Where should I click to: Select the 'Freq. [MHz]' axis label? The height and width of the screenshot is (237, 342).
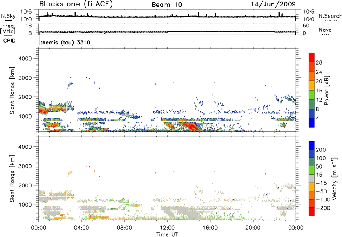(x=8, y=29)
